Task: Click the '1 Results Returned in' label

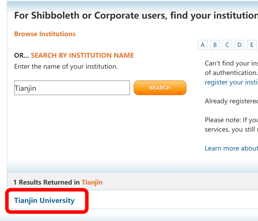Action: 46,182
